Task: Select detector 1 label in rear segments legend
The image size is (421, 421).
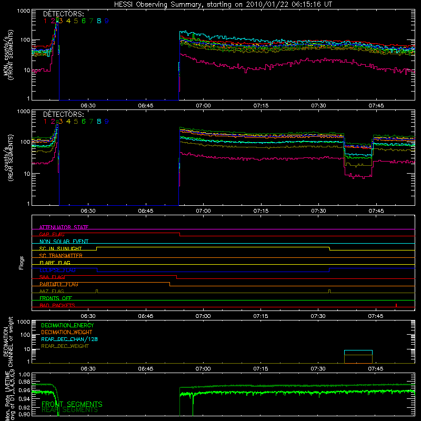Action: click(x=45, y=122)
